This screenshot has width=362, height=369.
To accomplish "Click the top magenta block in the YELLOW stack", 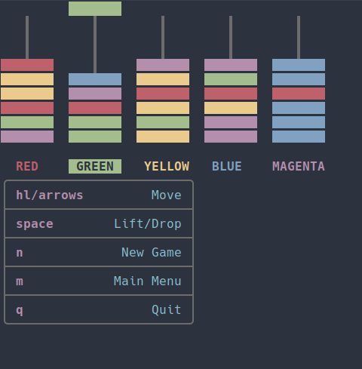I will click(x=163, y=65).
